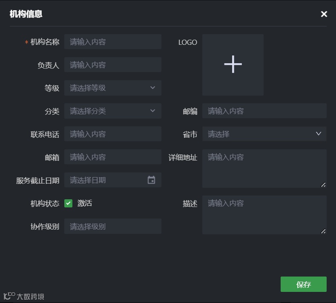Close the 机构信息 dialog
The image size is (336, 303).
[x=324, y=14]
